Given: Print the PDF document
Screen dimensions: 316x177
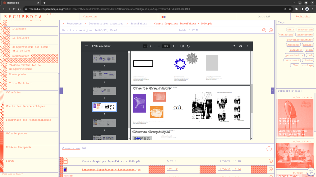Looking at the screenshot, I should click(x=241, y=46).
